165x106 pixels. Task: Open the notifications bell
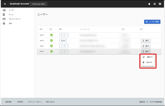[149, 4]
